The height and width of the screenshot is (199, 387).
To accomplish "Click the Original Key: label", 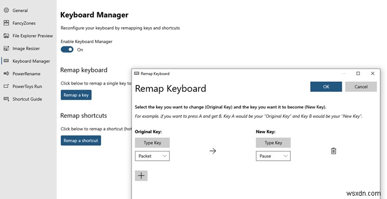I will (148, 132).
